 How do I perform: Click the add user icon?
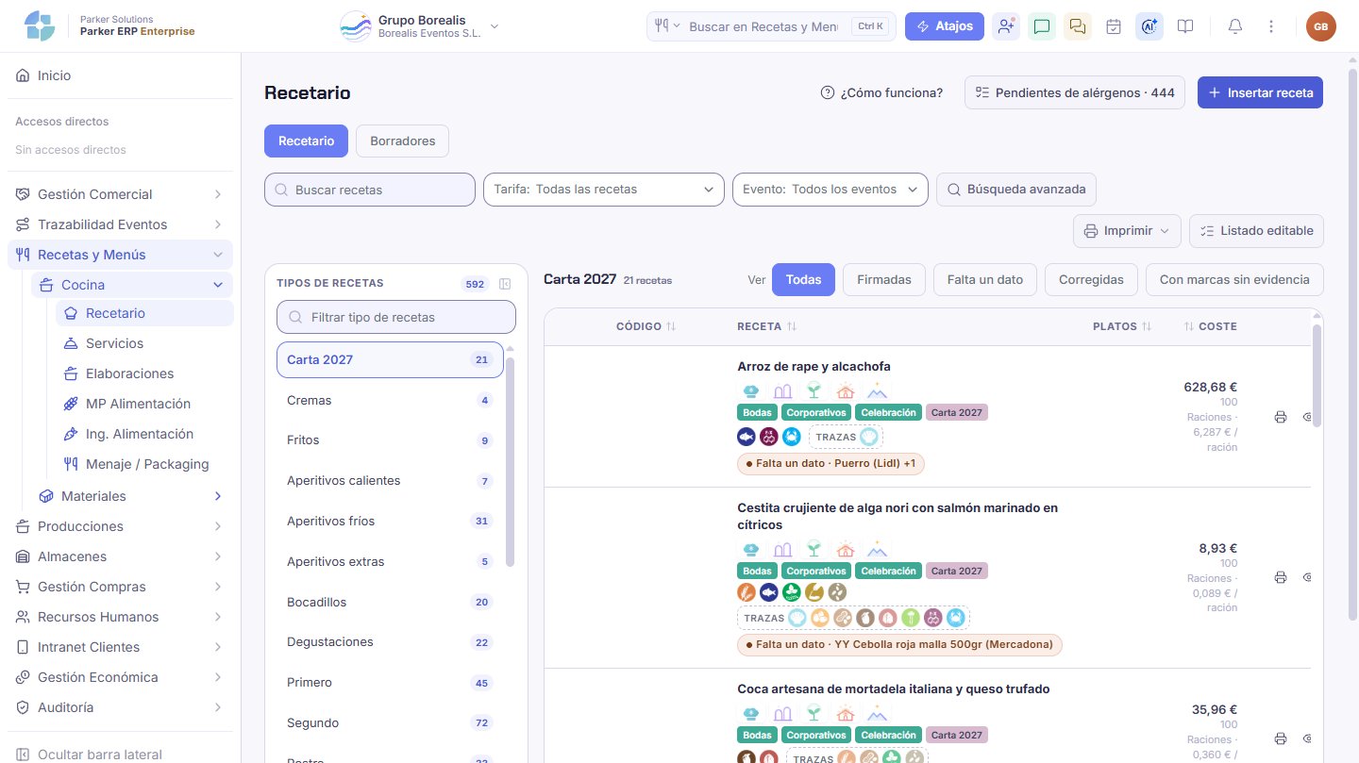(1006, 26)
